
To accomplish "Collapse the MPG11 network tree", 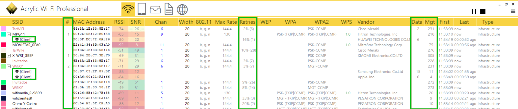I will pos(9,34).
